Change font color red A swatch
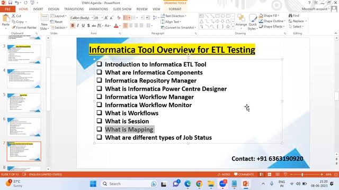 [x=116, y=26]
